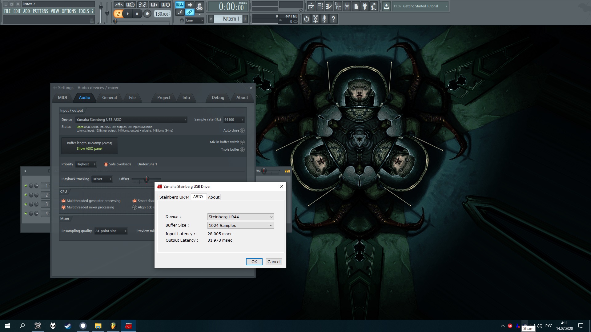The width and height of the screenshot is (591, 332).
Task: Open the PATTERNS menu
Action: click(40, 11)
